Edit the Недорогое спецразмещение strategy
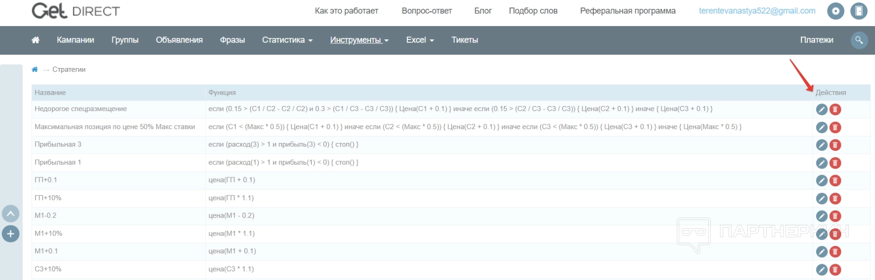 (822, 109)
